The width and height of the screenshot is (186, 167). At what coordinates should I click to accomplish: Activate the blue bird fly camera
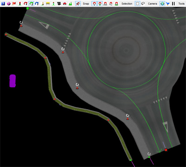168,4
